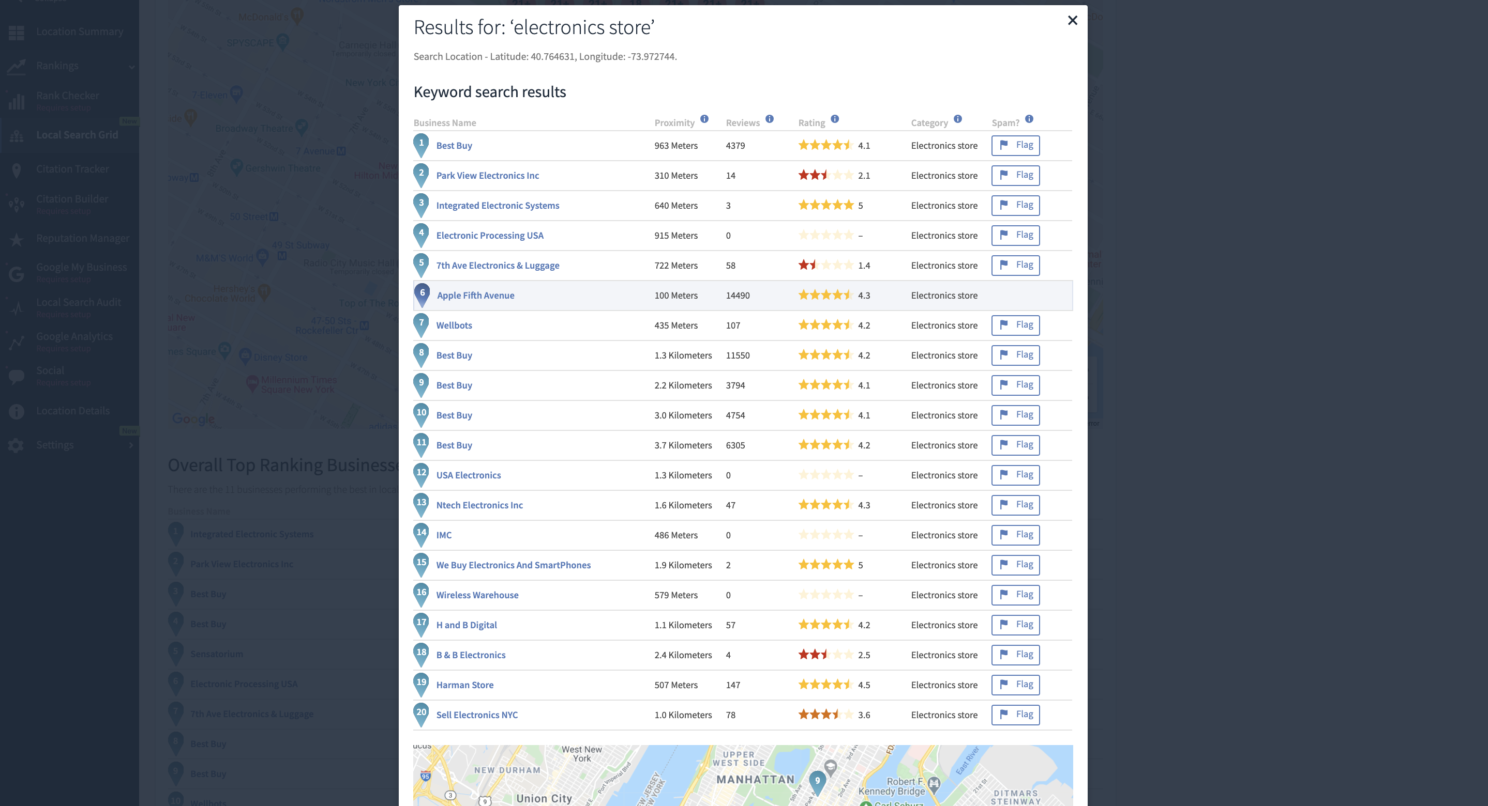The height and width of the screenshot is (806, 1488).
Task: Open Harman Store link
Action: click(x=464, y=685)
